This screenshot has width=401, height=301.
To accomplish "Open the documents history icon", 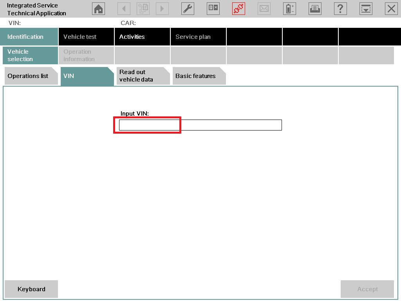I will click(x=143, y=9).
